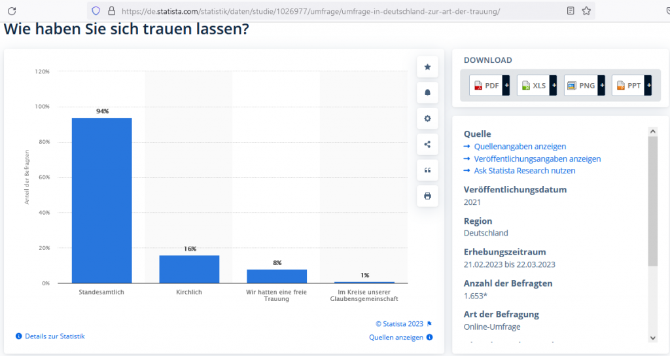Expand the PPT download plus button
670x356 pixels.
648,86
